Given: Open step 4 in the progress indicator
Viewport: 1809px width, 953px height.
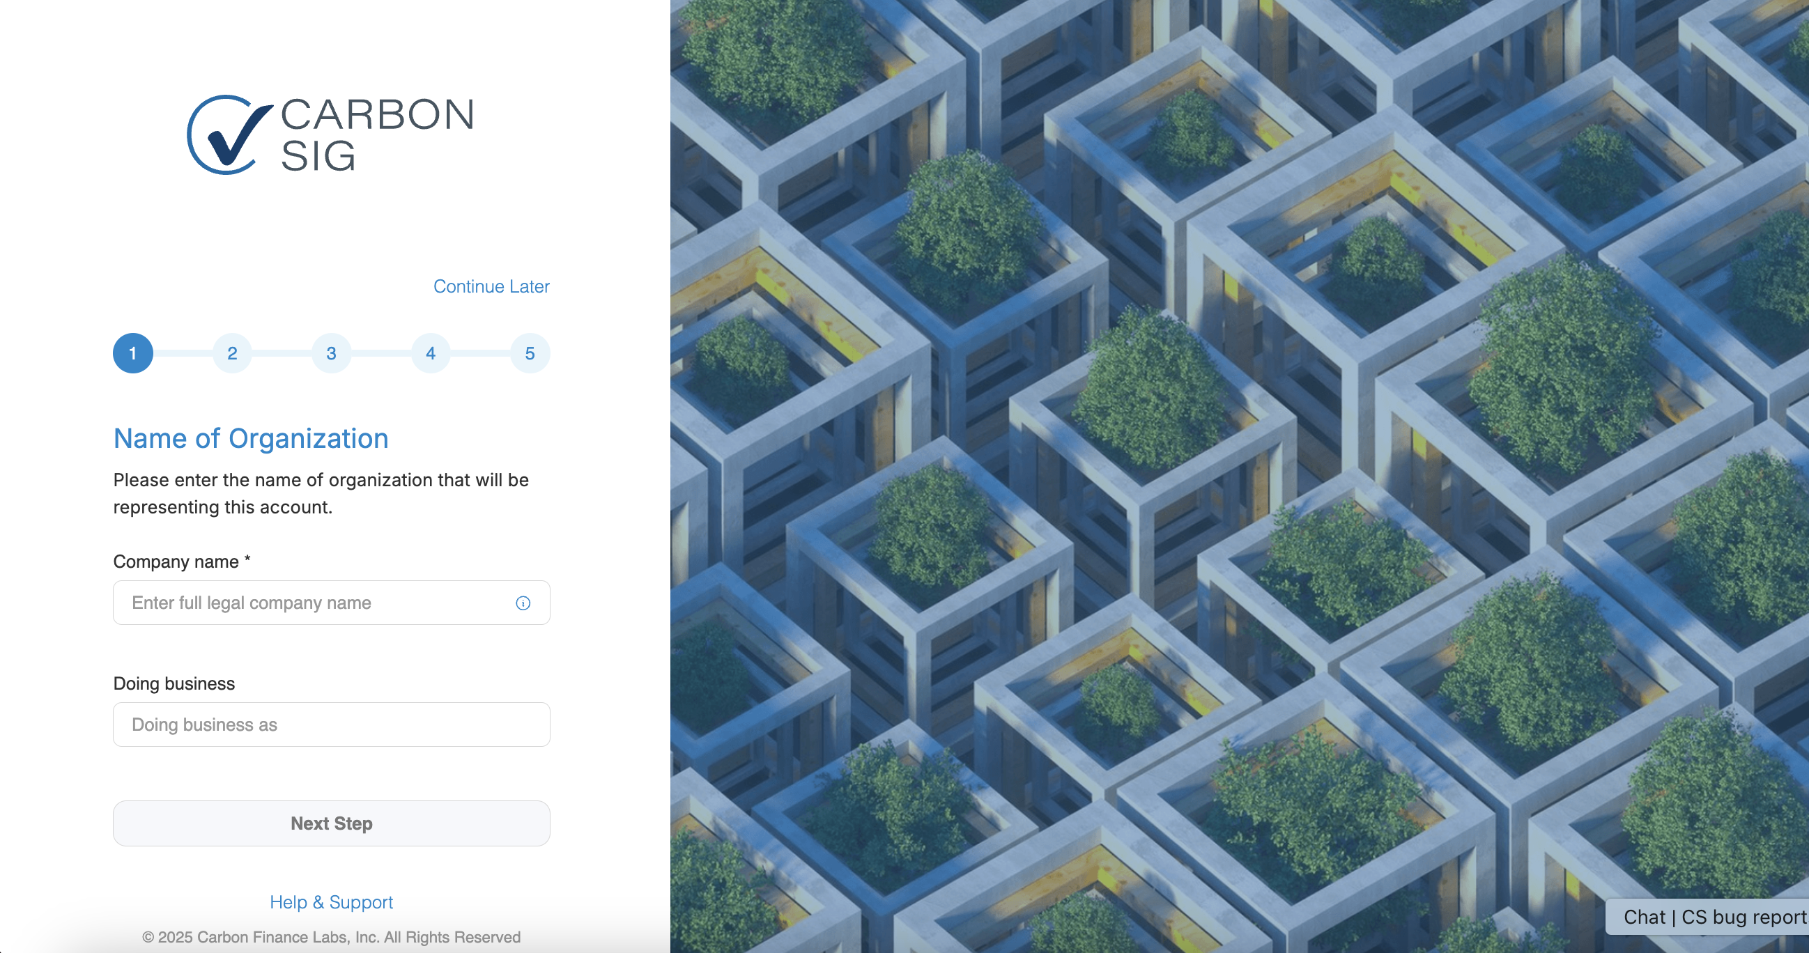Looking at the screenshot, I should tap(431, 353).
